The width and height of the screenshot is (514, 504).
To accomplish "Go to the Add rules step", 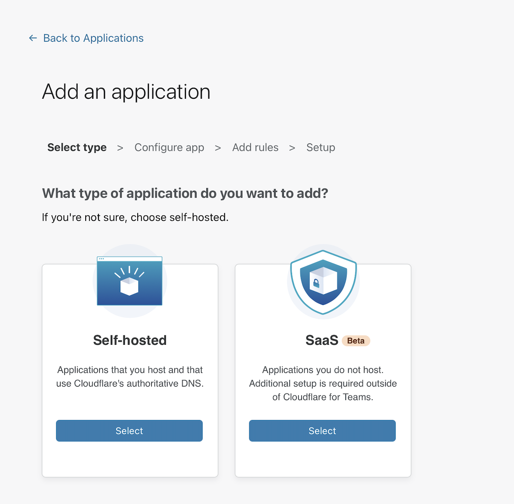I will [255, 148].
